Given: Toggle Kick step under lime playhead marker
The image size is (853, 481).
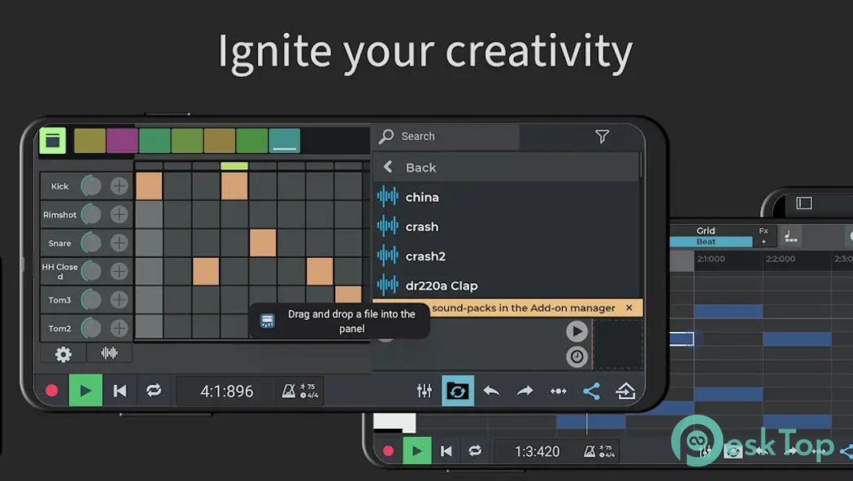Looking at the screenshot, I should [234, 186].
